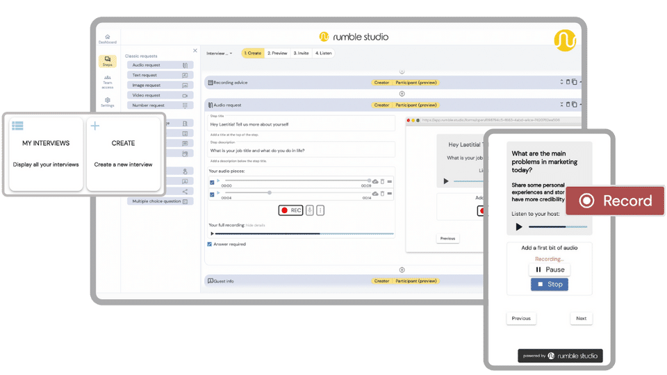Duplicate the Audio request step
The image size is (667, 375).
click(x=575, y=105)
